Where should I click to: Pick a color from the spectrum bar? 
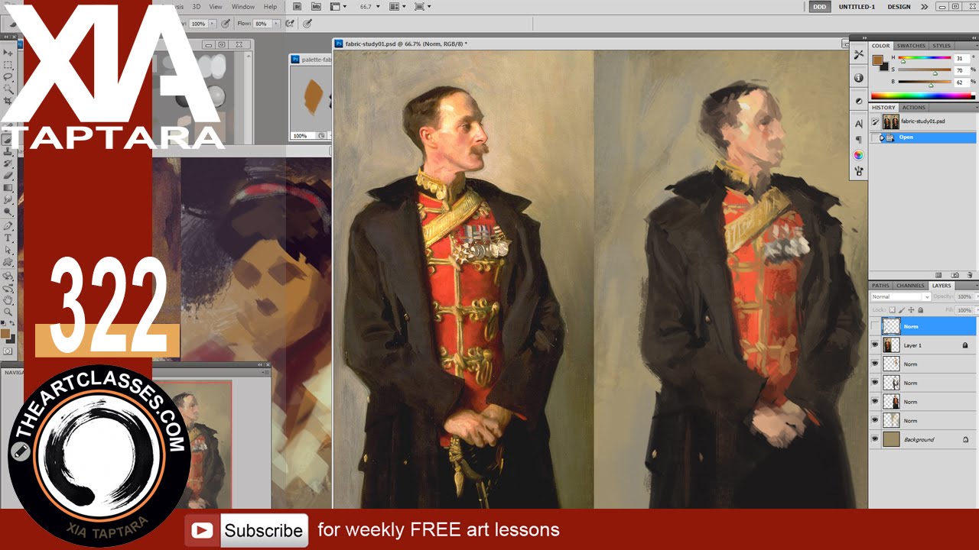[x=923, y=95]
